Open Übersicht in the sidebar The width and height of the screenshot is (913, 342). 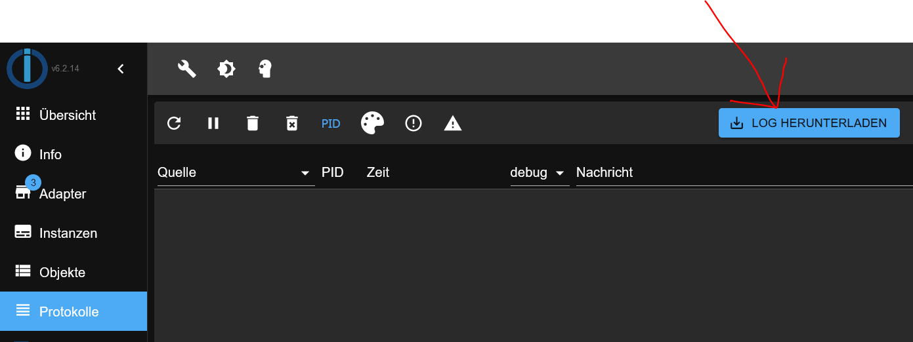click(x=68, y=115)
